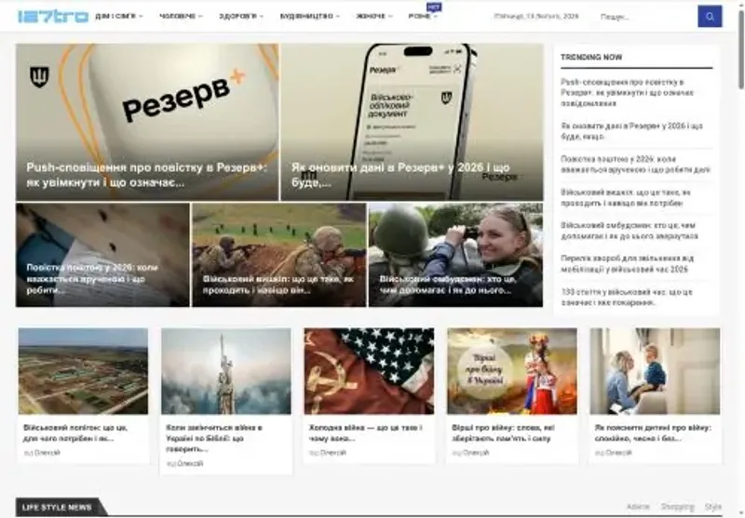Select the Чоловіче menu item

point(180,17)
